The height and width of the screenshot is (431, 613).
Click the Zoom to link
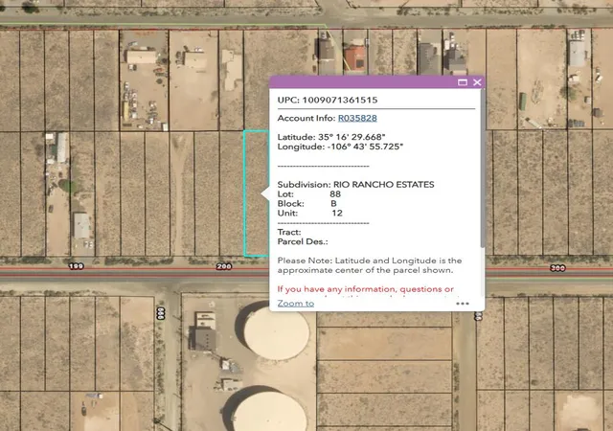[296, 304]
